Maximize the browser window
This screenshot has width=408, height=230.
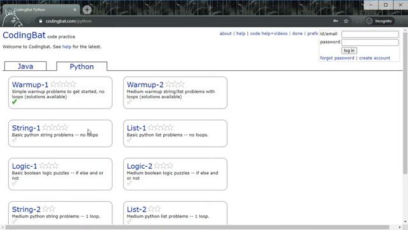coord(386,5)
